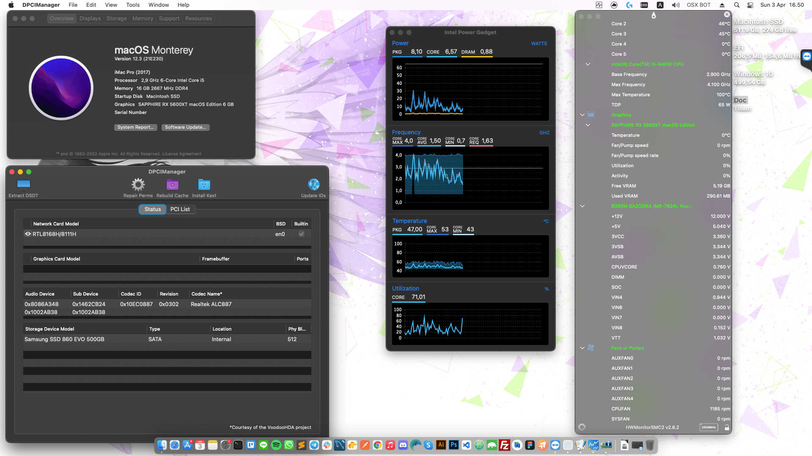Click the Update IDs globe icon
The image size is (812, 456).
(314, 185)
